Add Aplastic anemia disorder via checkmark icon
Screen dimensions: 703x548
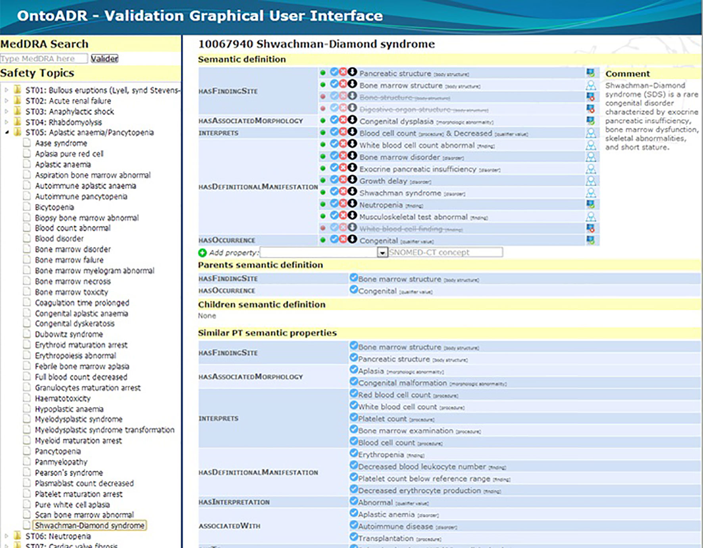click(353, 513)
